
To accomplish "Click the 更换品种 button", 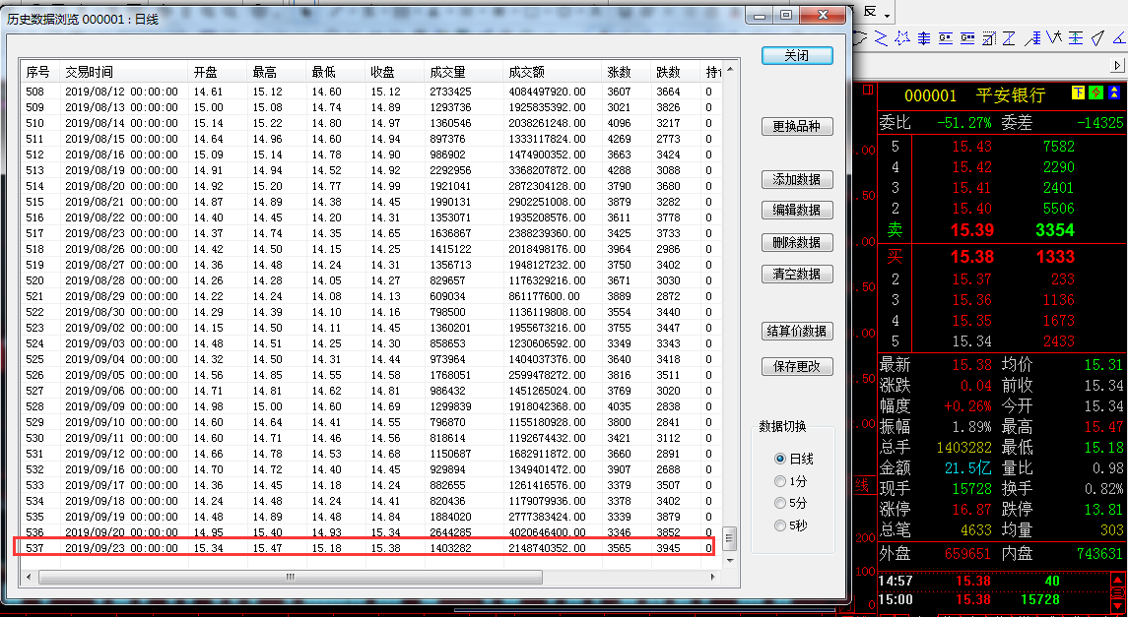I will click(796, 127).
